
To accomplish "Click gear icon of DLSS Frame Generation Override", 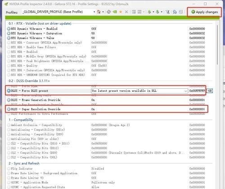I will pyautogui.click(x=9, y=100).
